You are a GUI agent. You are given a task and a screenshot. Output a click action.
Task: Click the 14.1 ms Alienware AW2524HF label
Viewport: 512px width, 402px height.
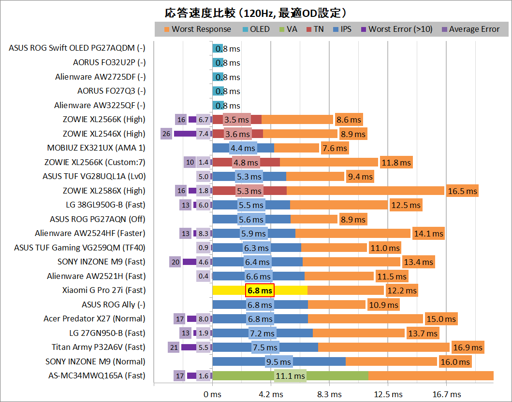pos(429,234)
